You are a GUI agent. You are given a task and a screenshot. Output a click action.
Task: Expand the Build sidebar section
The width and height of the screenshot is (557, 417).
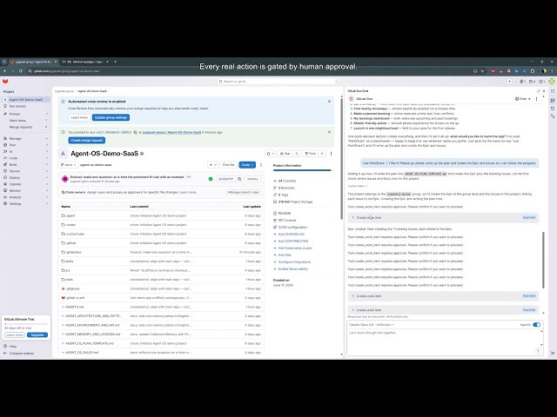point(25,164)
